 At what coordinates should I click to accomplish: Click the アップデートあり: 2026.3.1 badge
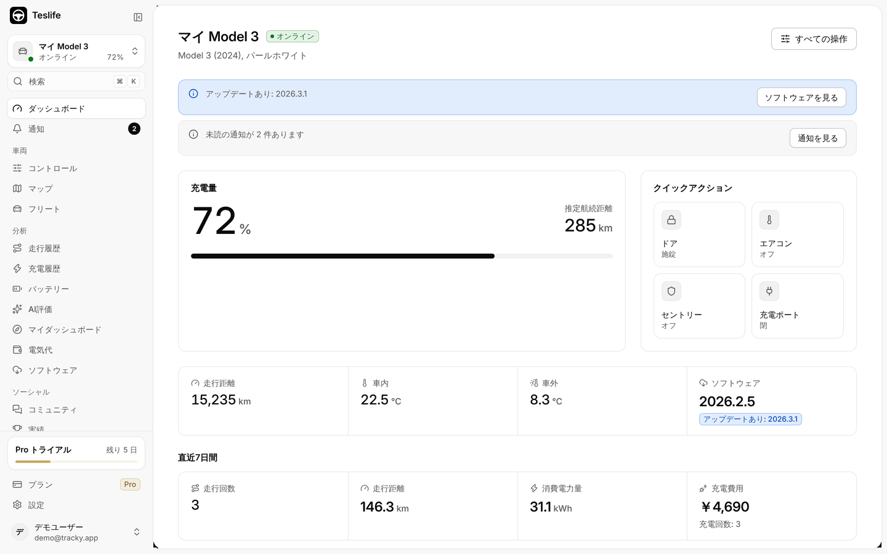pyautogui.click(x=750, y=419)
